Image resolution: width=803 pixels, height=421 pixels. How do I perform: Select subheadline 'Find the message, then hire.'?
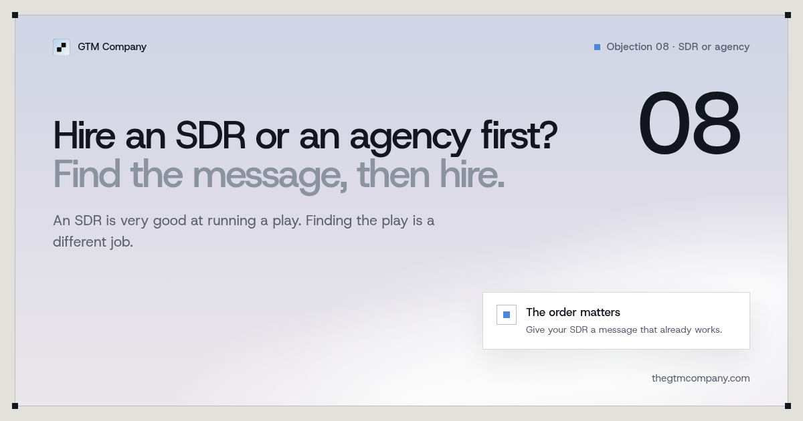279,174
